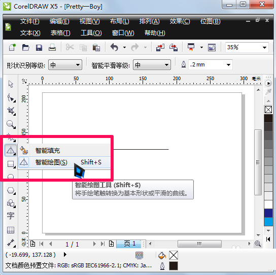276x275 pixels.
Task: Click the zoom navigator icon at bottom right
Action: (258, 244)
